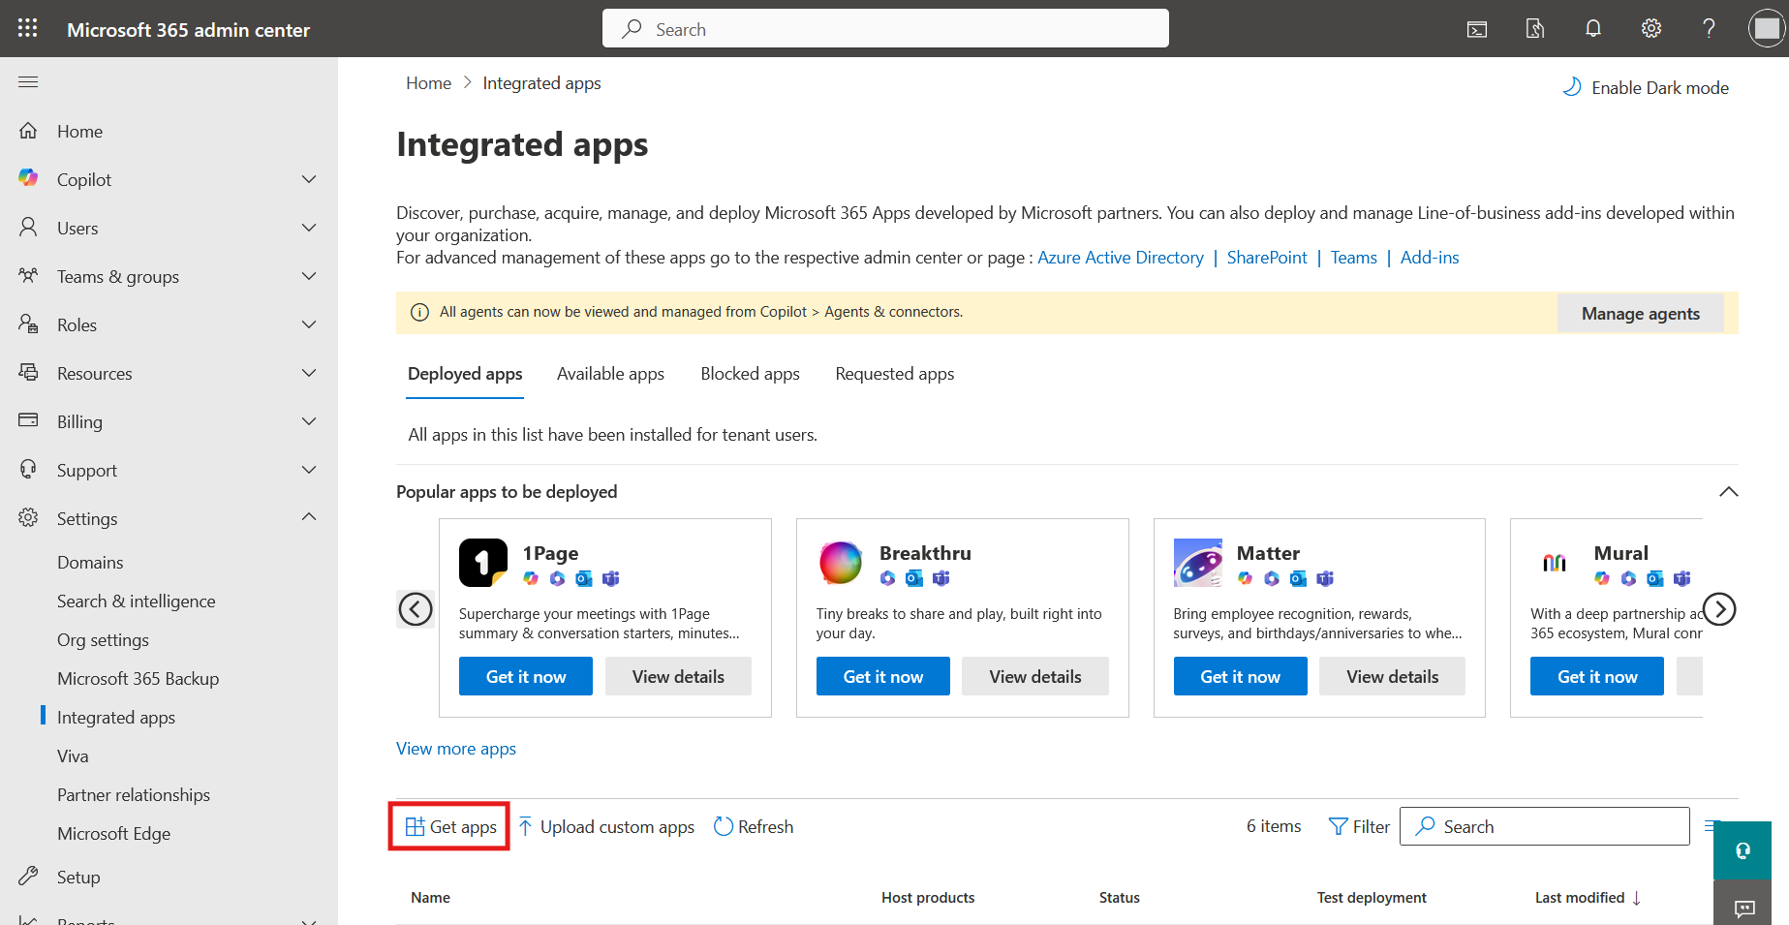The width and height of the screenshot is (1789, 925).
Task: Click the info icon in the agents banner
Action: tap(419, 312)
